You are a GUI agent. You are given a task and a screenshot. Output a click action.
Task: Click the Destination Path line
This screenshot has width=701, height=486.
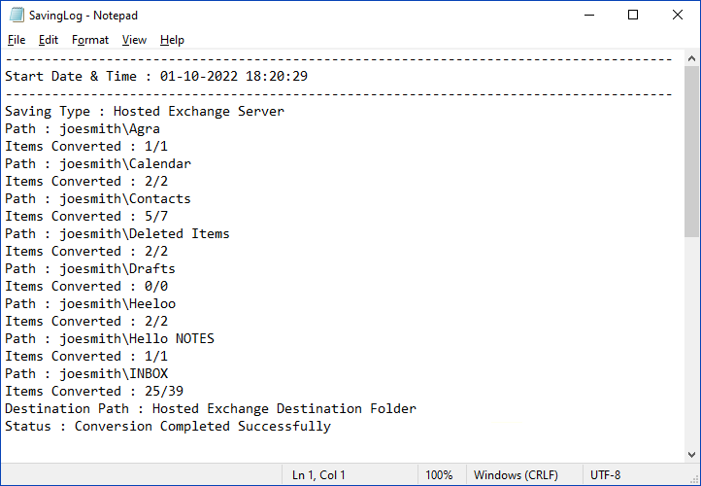pos(211,408)
